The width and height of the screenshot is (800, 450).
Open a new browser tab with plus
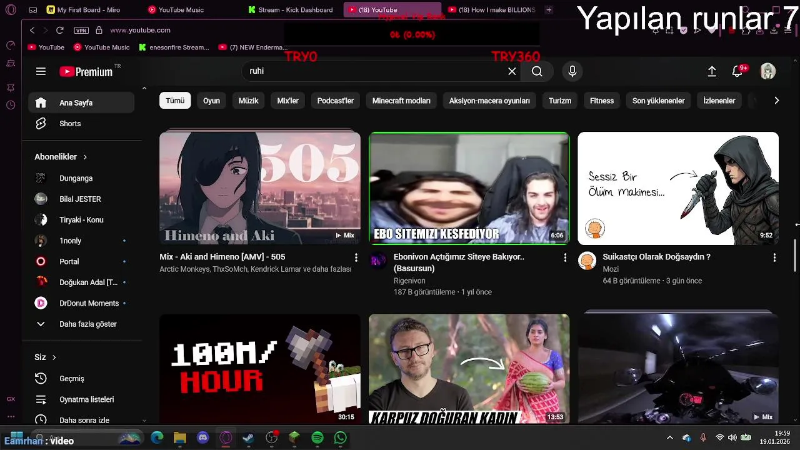pos(549,10)
